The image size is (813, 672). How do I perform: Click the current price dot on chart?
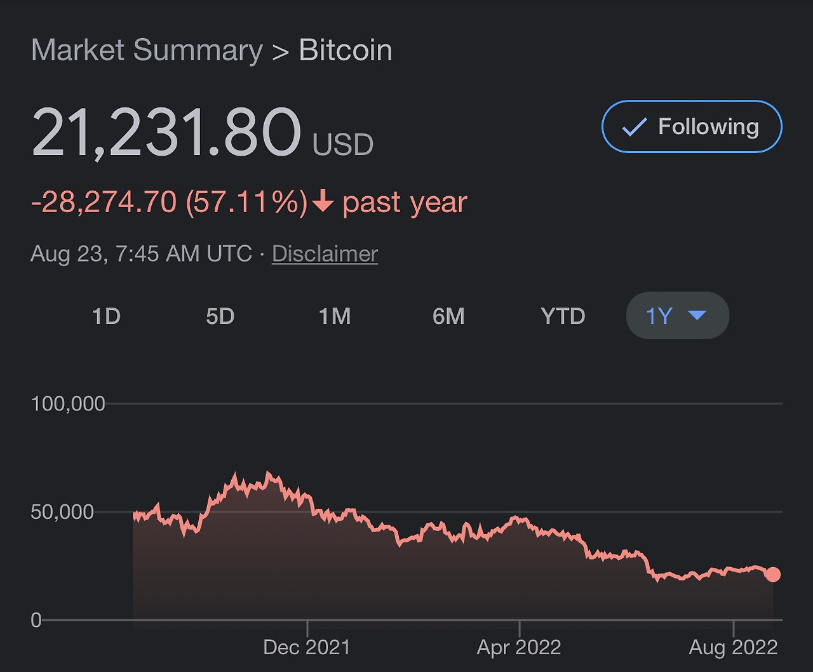pyautogui.click(x=772, y=574)
